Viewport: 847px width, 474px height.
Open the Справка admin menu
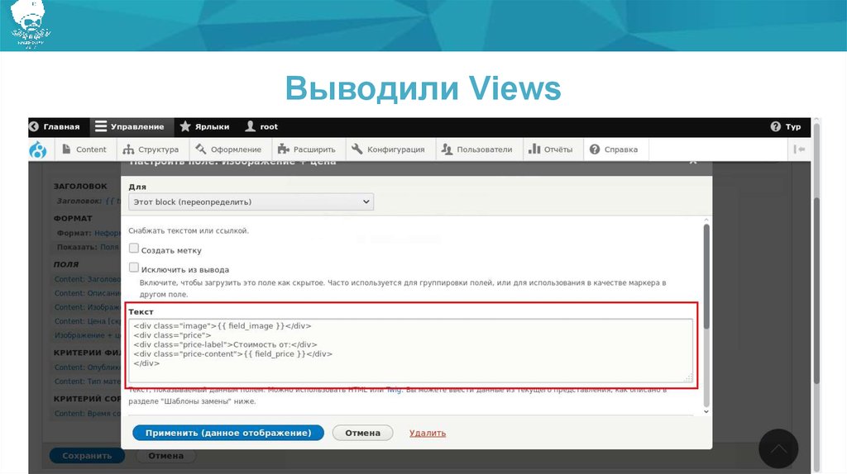point(615,149)
